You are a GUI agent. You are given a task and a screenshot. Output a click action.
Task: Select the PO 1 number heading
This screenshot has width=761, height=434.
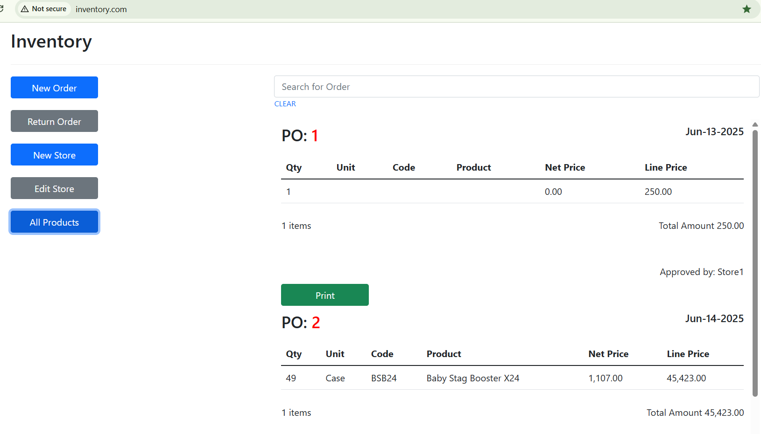coord(300,136)
